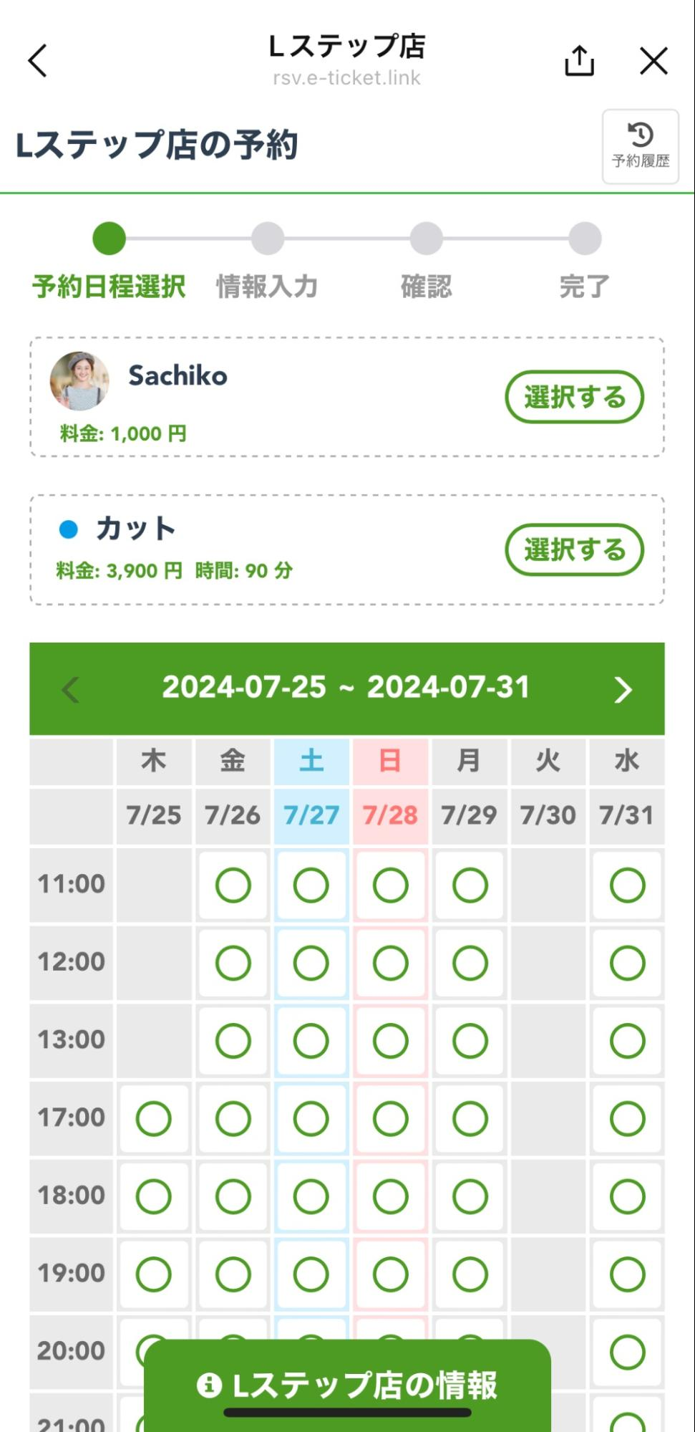This screenshot has width=695, height=1432.
Task: Select 13:00 slot on Sunday 7/28
Action: (390, 1040)
